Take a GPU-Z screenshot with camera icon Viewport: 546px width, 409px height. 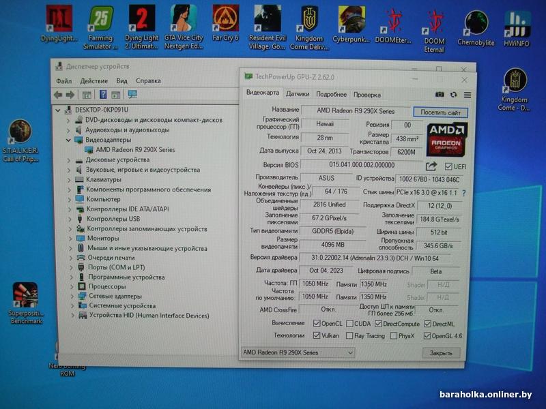point(440,95)
